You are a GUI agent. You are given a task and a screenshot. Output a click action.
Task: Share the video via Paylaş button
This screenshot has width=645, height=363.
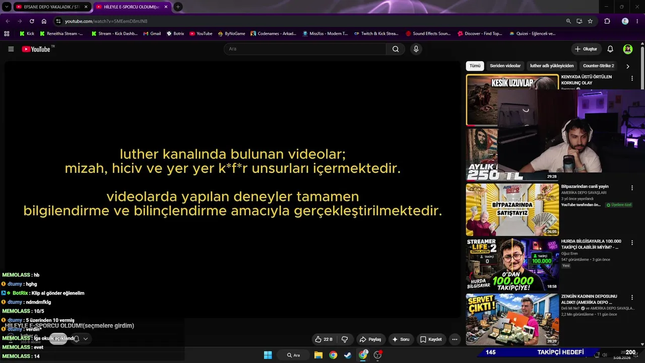[370, 339]
